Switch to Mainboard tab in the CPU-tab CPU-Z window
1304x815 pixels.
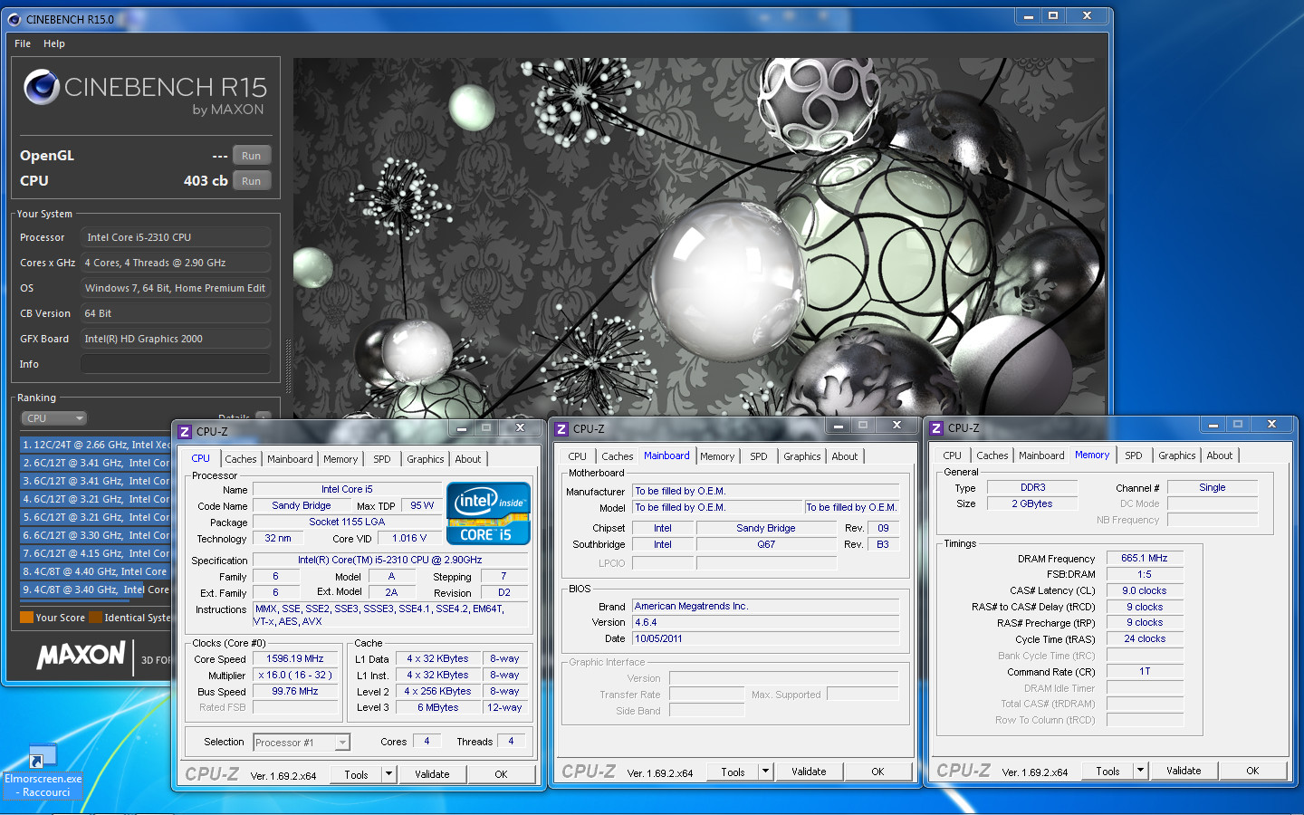click(290, 459)
